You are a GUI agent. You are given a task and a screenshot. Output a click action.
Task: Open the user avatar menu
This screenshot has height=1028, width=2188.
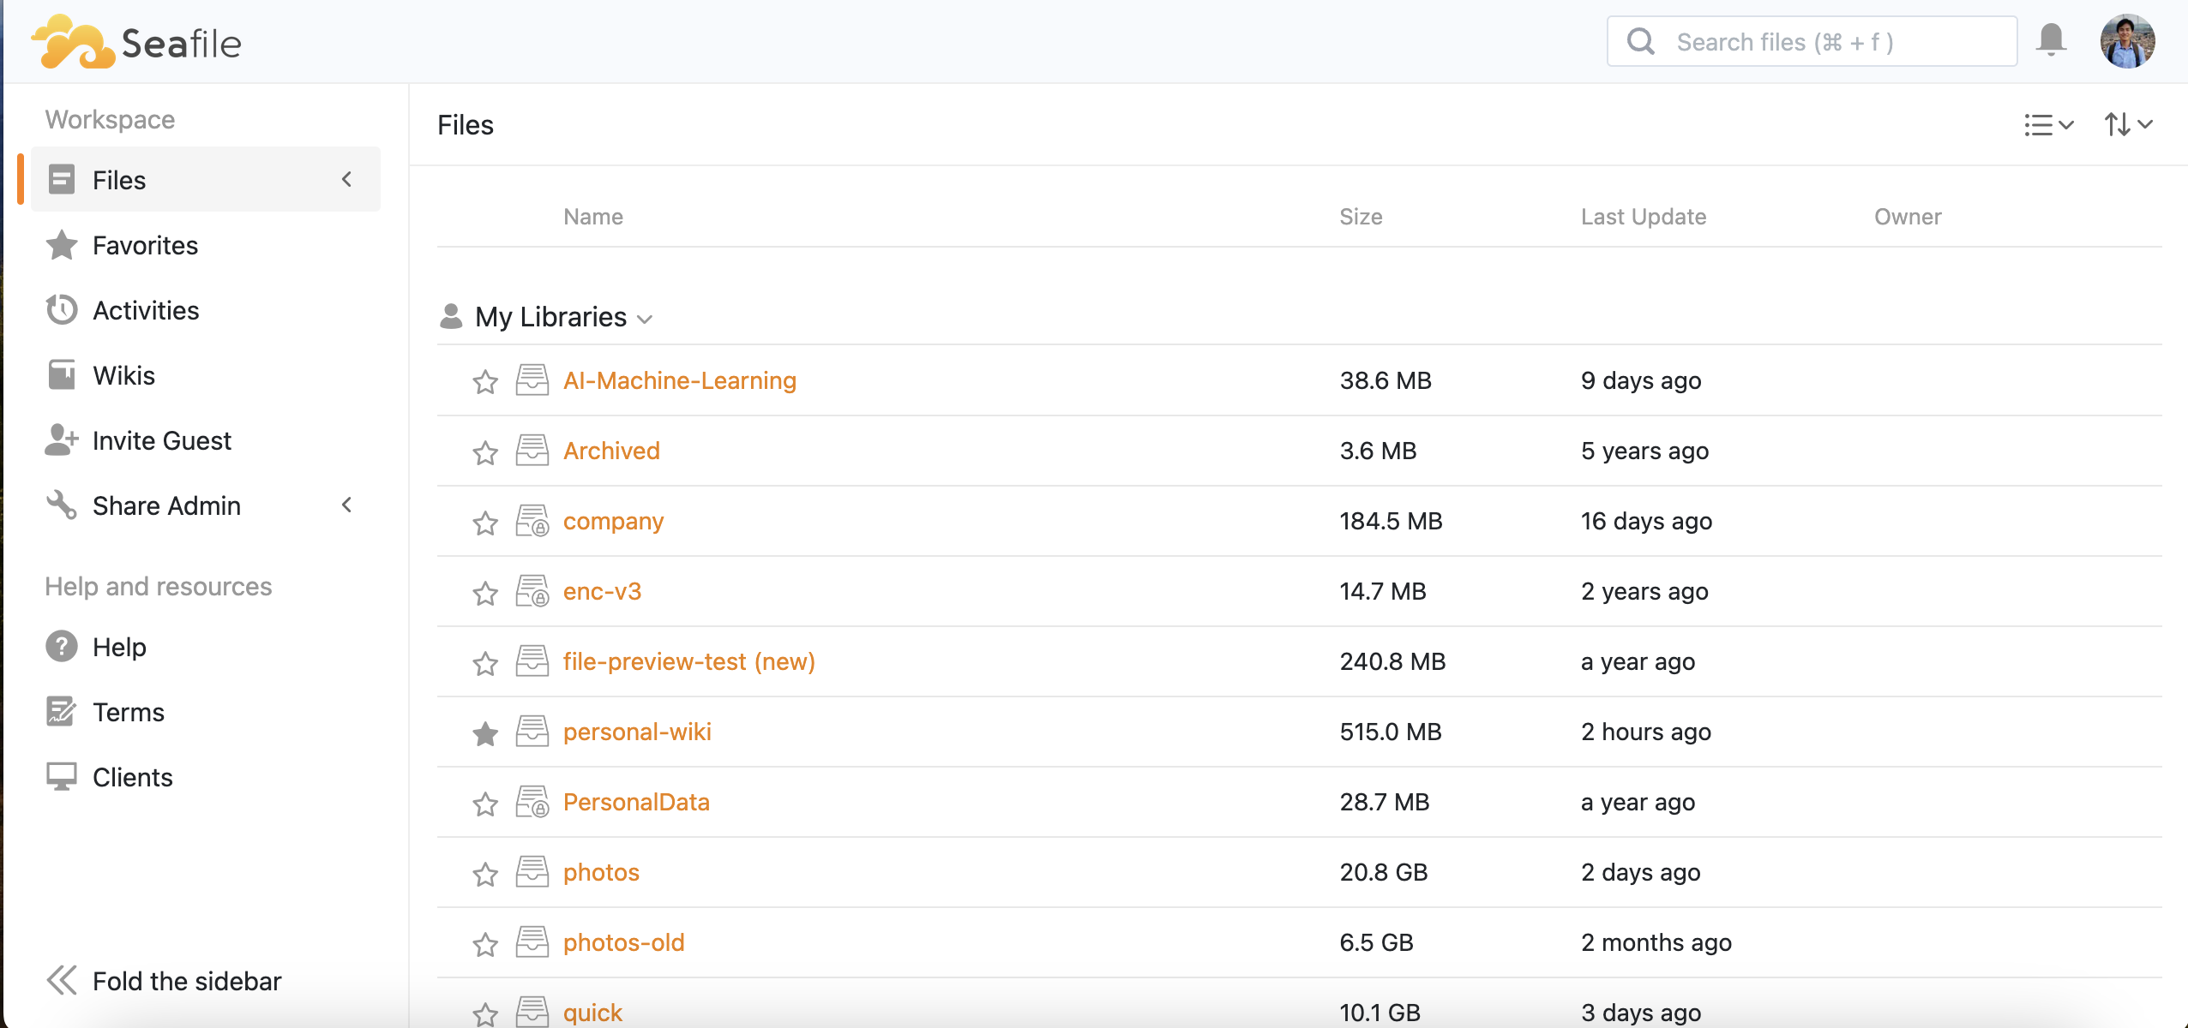(x=2127, y=41)
